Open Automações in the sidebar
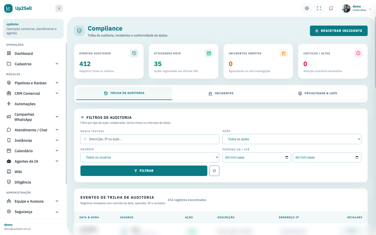 pyautogui.click(x=33, y=104)
